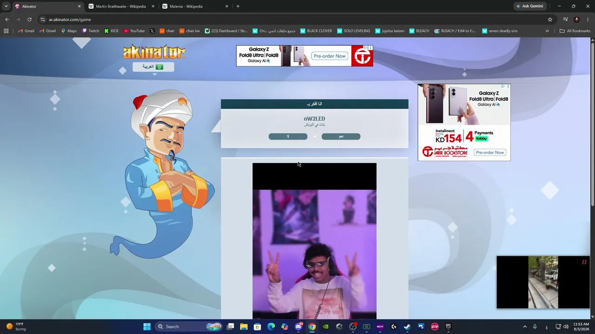The height and width of the screenshot is (334, 595).
Task: Open the seven deadly sins bookmark
Action: [x=500, y=31]
